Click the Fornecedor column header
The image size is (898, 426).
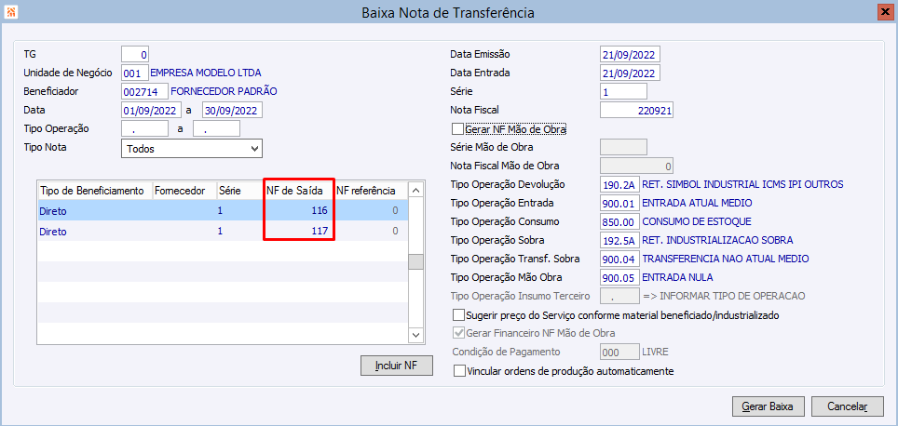click(x=184, y=190)
